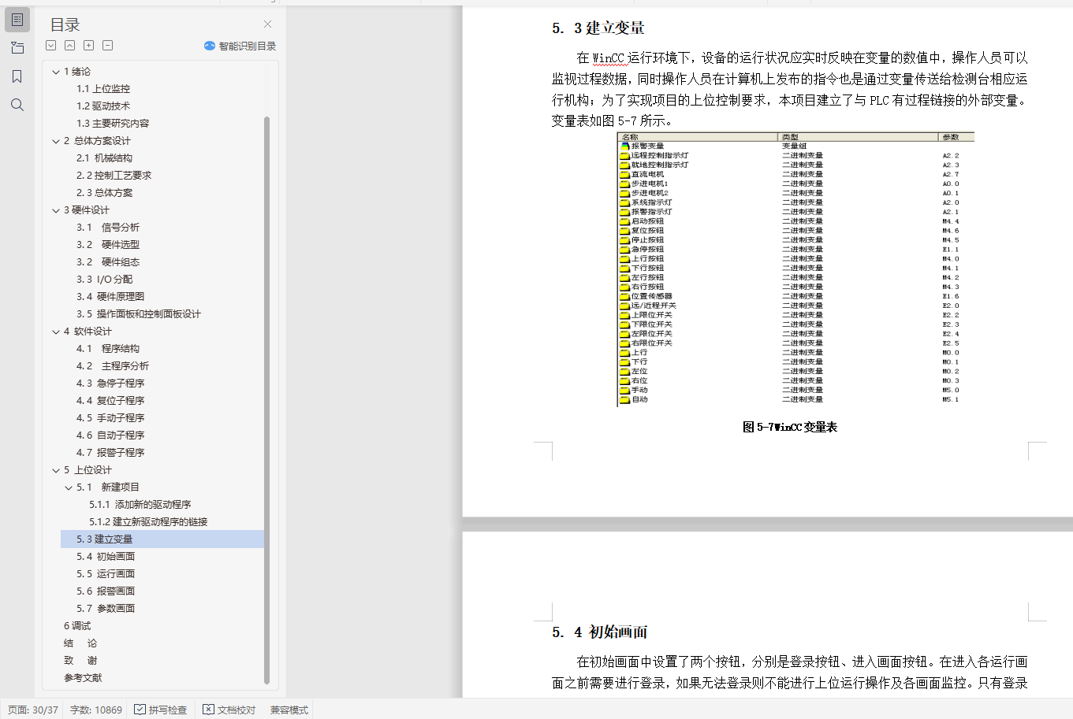This screenshot has height=719, width=1073.
Task: Open the outline (目录) navigation pane icon
Action: 17,20
